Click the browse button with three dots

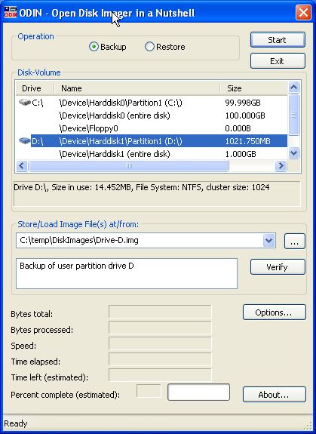pos(295,241)
